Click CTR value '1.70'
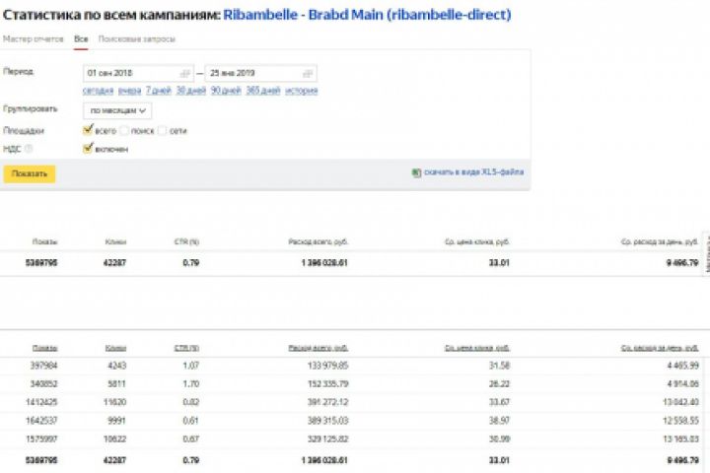The width and height of the screenshot is (710, 473). coord(191,384)
